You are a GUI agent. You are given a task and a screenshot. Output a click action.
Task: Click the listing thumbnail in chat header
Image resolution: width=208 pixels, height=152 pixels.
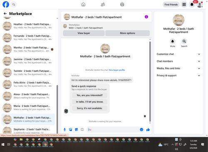click(67, 17)
